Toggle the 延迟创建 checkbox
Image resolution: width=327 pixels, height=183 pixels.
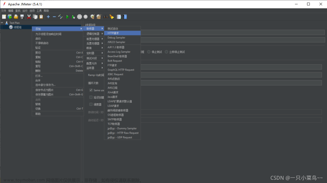[91, 97]
